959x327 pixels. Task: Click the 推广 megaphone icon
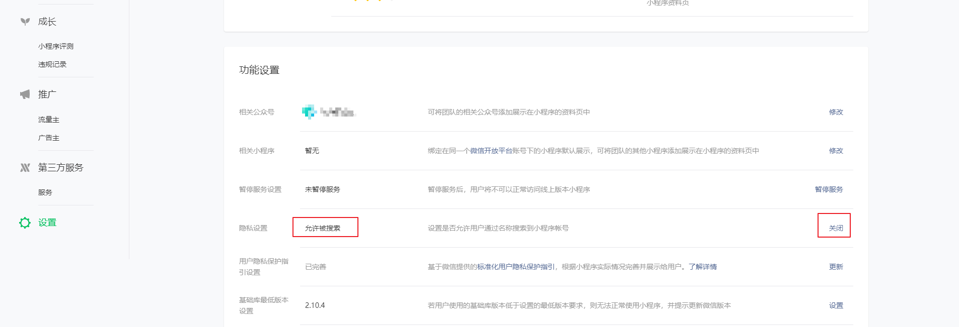[x=25, y=94]
